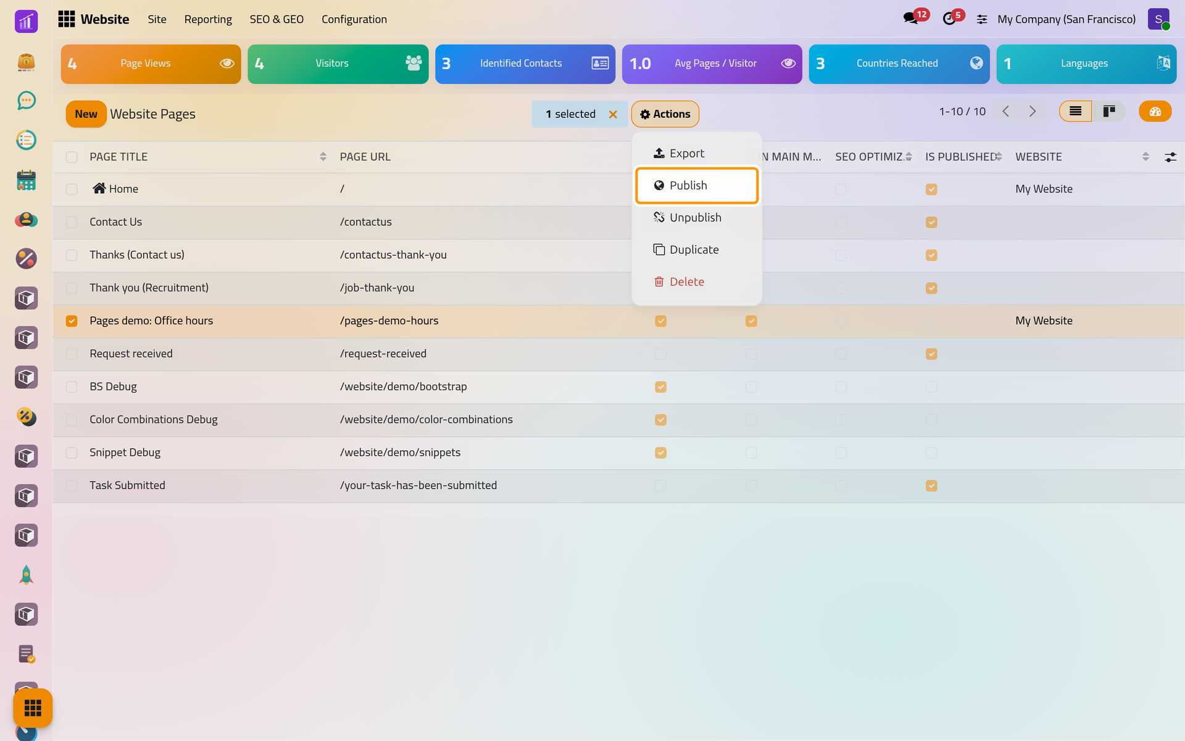Open the apps grid icon beside Website
This screenshot has height=741, width=1185.
66,19
